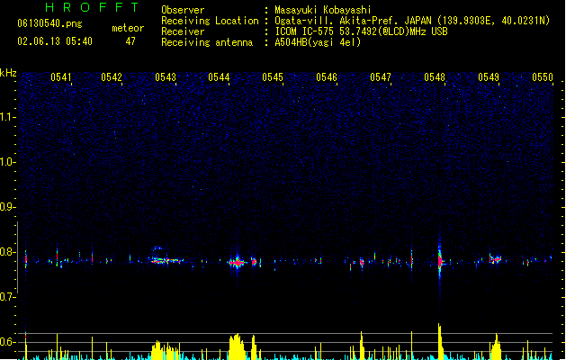
Task: Click the 0547 time marker
Action: (381, 76)
